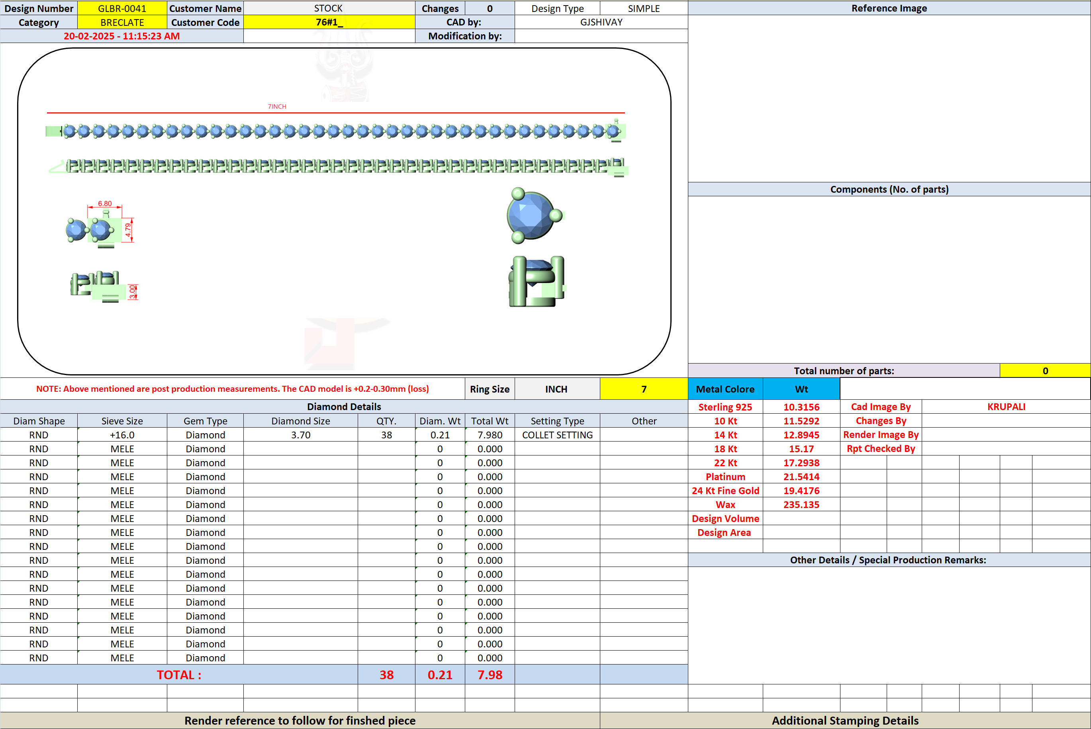Select the Wax weight 235.135
This screenshot has height=729, width=1091.
pos(801,504)
